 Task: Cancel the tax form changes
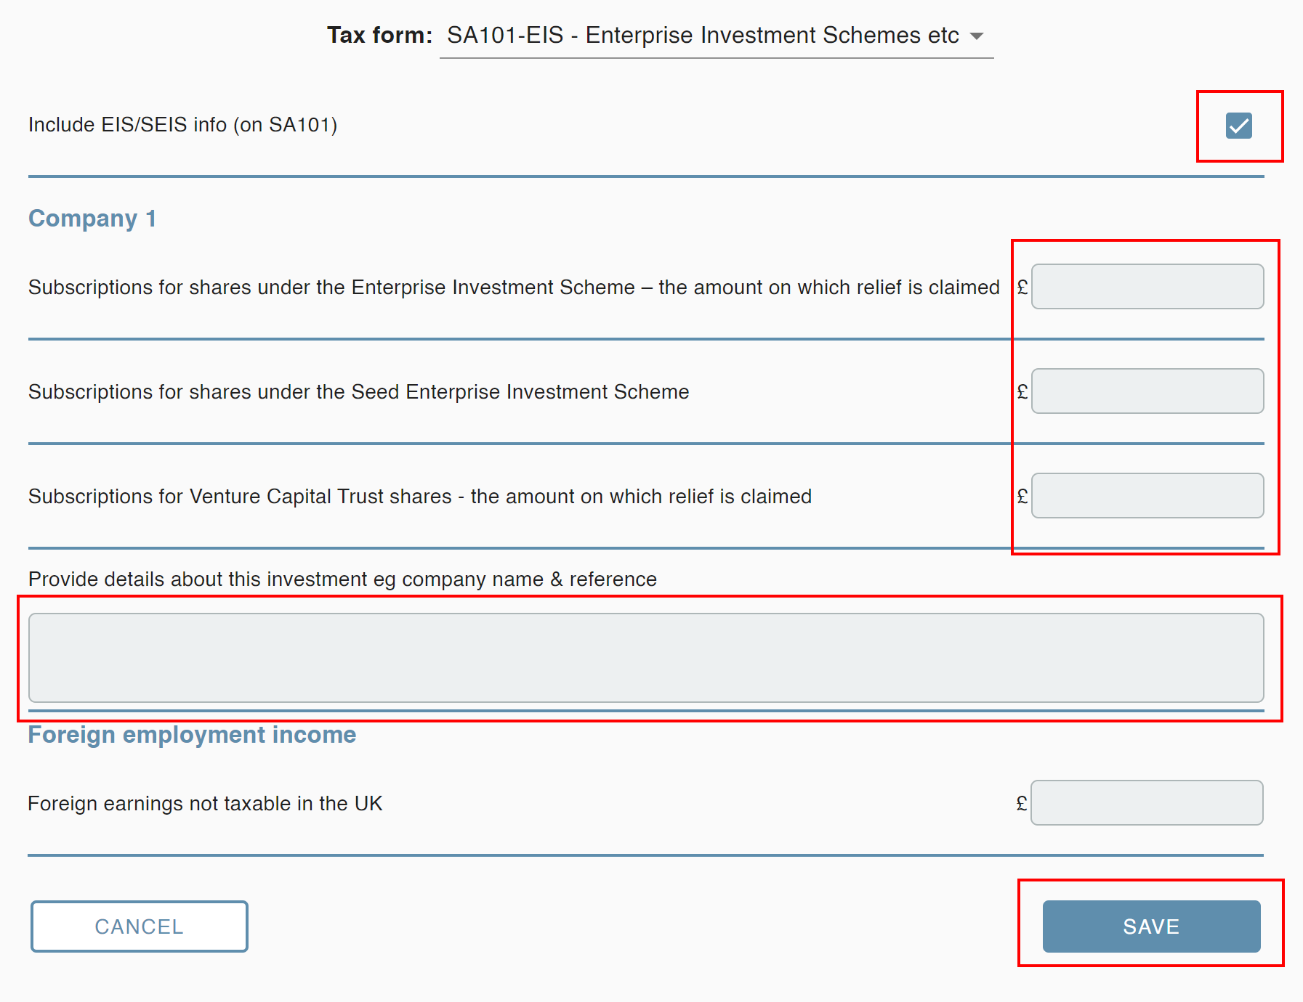pos(138,926)
